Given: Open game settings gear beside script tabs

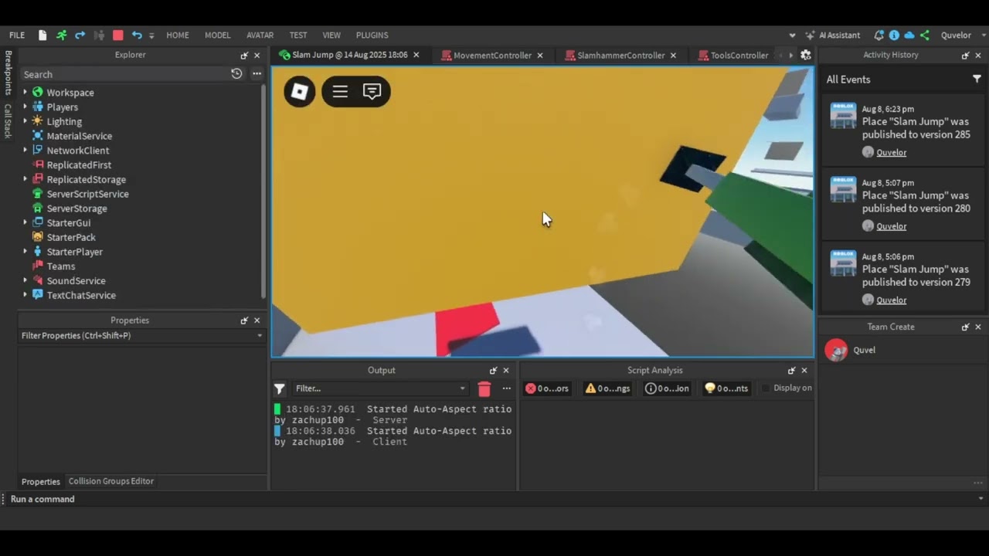Looking at the screenshot, I should [x=805, y=55].
